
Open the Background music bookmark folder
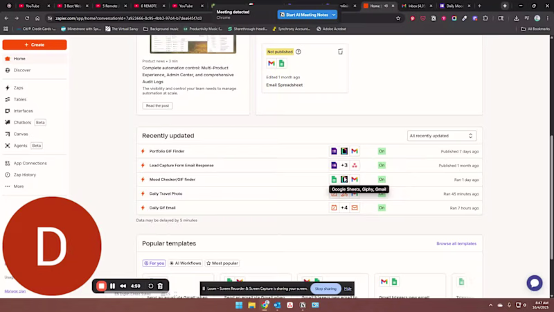(161, 29)
